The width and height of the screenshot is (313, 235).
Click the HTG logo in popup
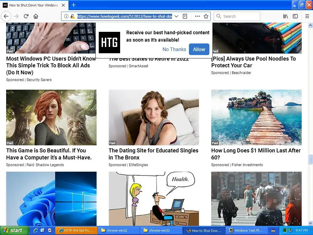(109, 42)
